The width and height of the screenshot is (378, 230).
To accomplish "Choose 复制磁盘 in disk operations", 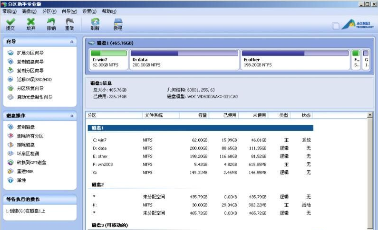I will click(26, 127).
